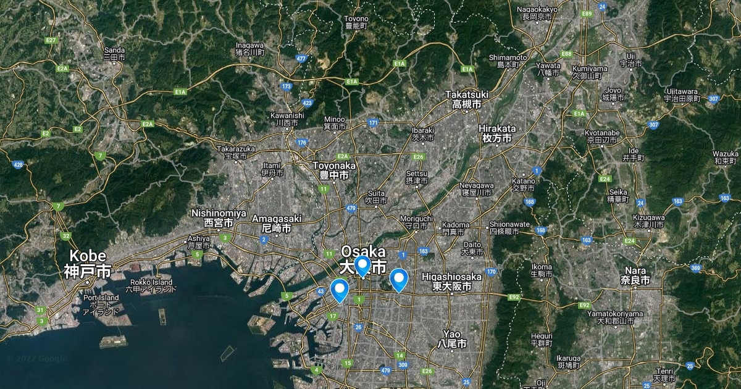
Task: Click the E88 expressway shield
Action: (566, 54)
